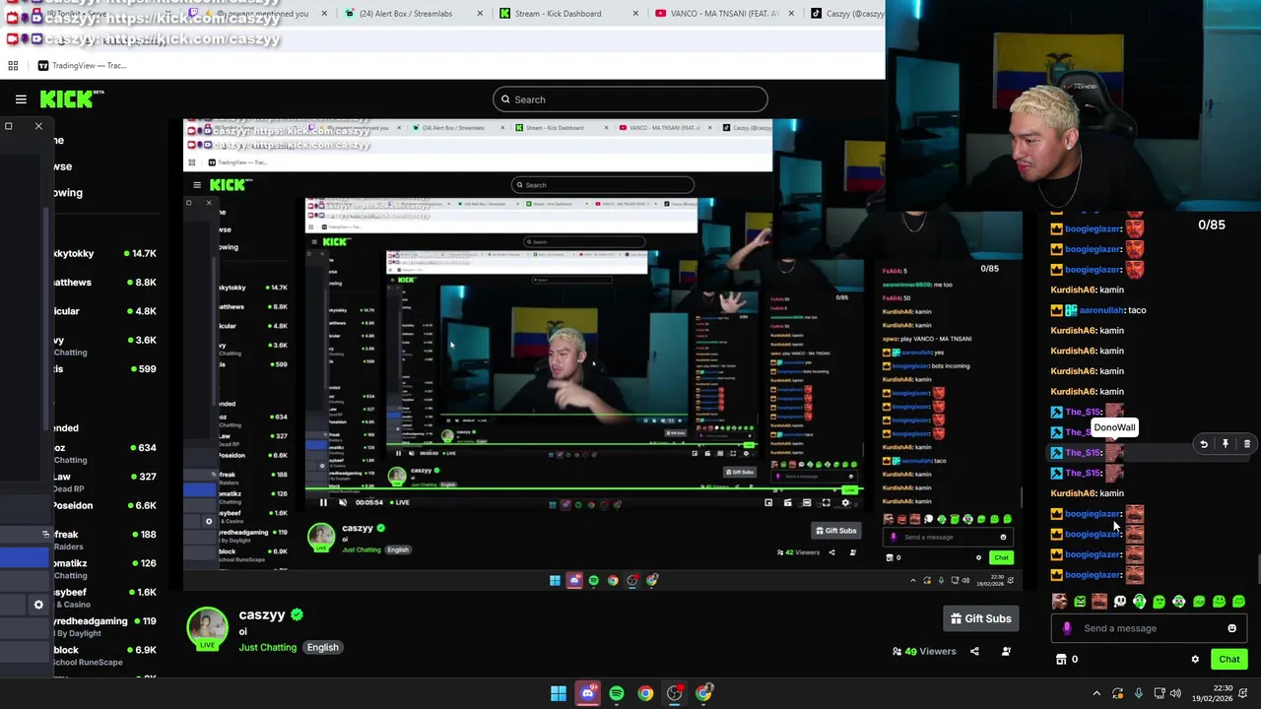Open the embedded player settings gear

click(x=845, y=502)
